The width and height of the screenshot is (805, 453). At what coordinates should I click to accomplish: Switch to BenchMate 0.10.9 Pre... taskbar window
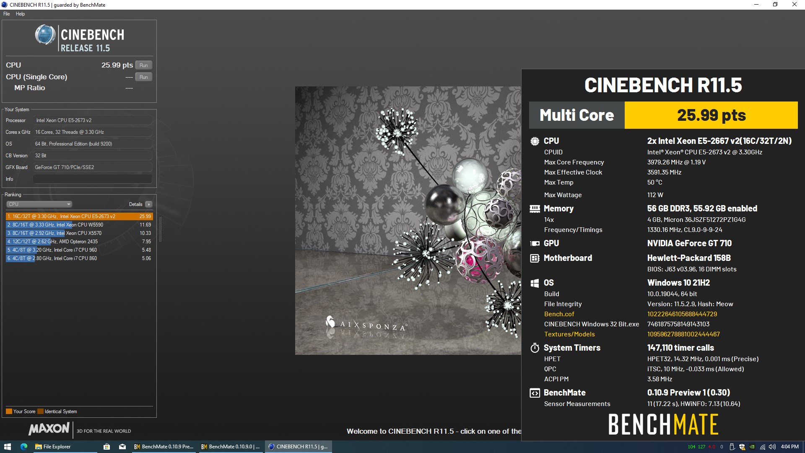[x=164, y=447]
